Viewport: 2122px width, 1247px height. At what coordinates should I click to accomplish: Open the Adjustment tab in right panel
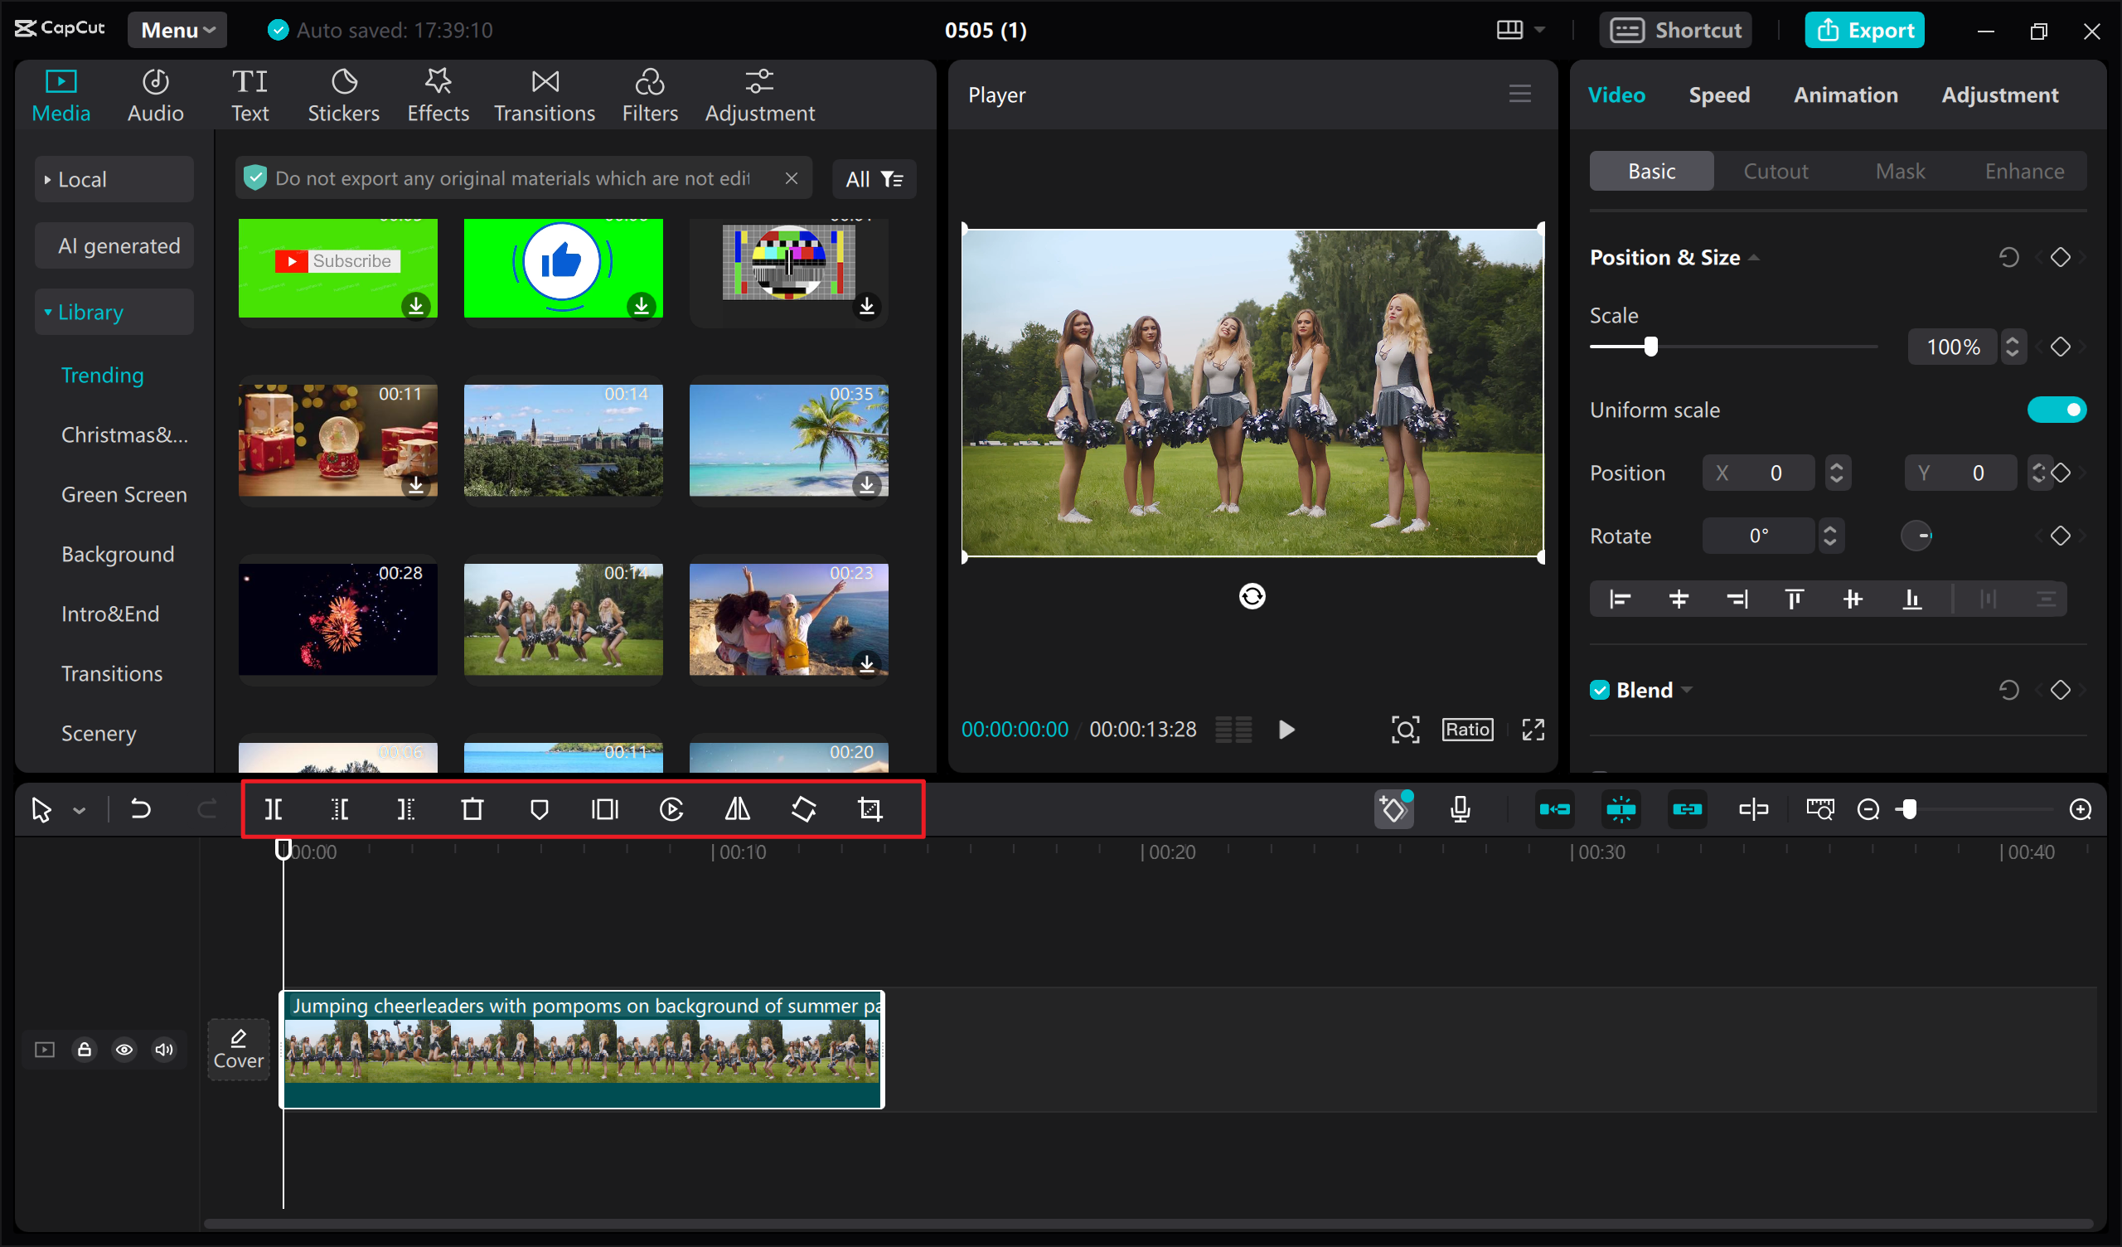pyautogui.click(x=1999, y=95)
